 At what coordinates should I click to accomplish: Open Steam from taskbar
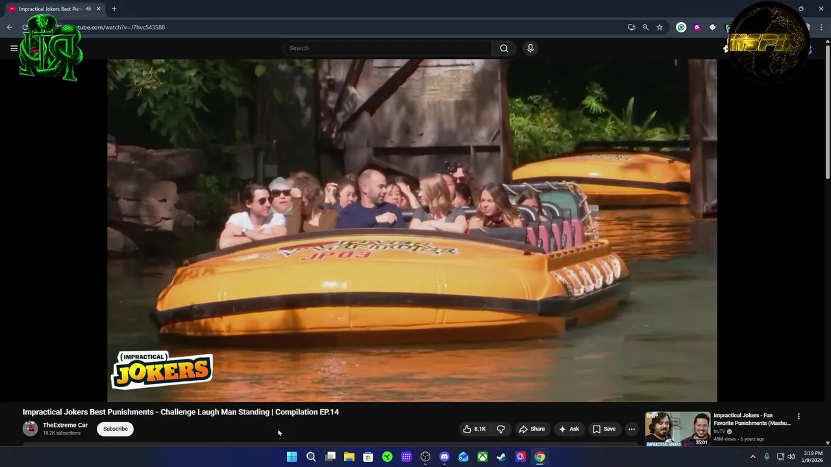pyautogui.click(x=501, y=457)
